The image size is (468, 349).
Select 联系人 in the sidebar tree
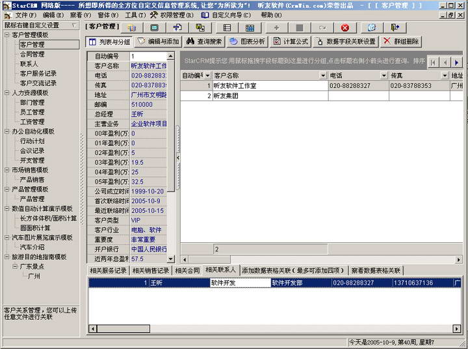click(x=29, y=64)
